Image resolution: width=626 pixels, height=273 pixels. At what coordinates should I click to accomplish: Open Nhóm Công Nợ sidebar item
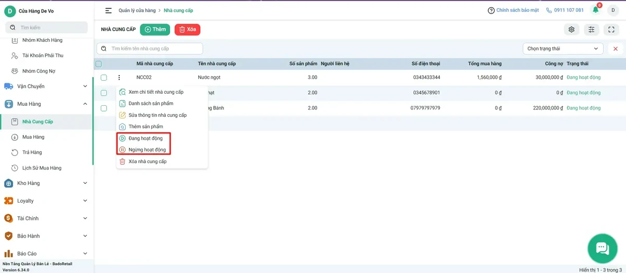coord(39,71)
